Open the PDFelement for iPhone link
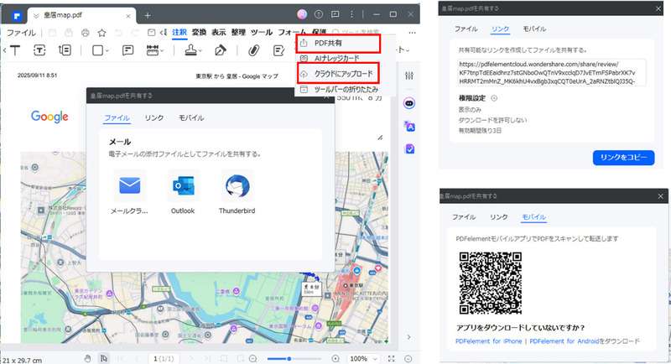 point(489,341)
